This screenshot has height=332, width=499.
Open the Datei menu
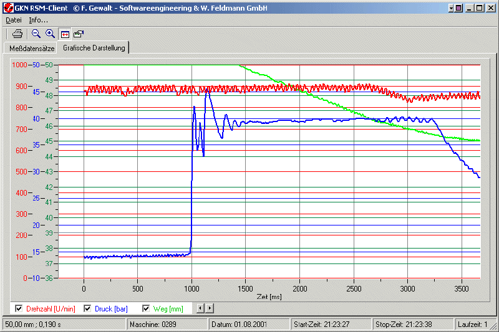click(x=14, y=20)
